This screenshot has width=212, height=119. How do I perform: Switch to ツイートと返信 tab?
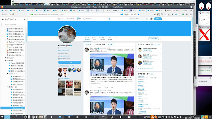point(99,44)
